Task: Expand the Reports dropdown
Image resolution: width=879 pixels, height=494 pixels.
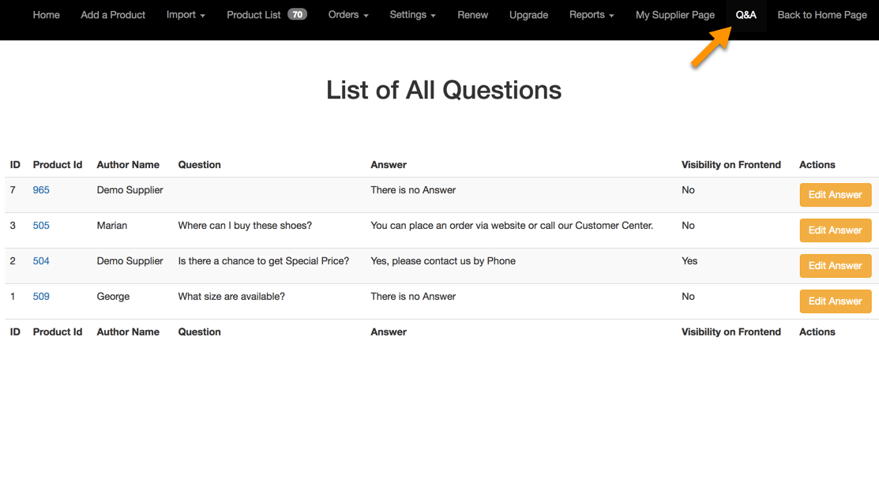Action: pyautogui.click(x=592, y=15)
